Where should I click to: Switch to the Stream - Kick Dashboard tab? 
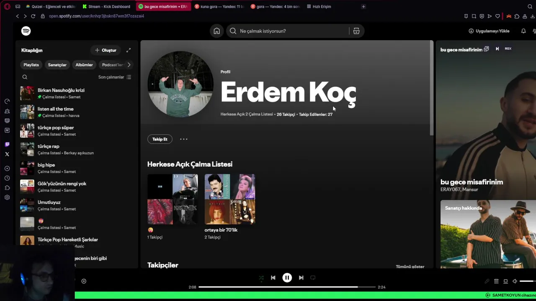click(106, 6)
